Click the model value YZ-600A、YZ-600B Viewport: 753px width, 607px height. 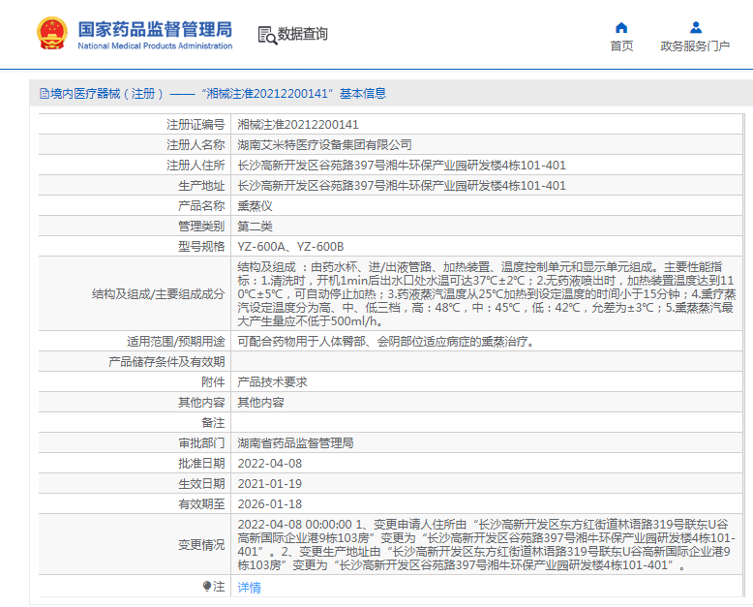click(290, 247)
